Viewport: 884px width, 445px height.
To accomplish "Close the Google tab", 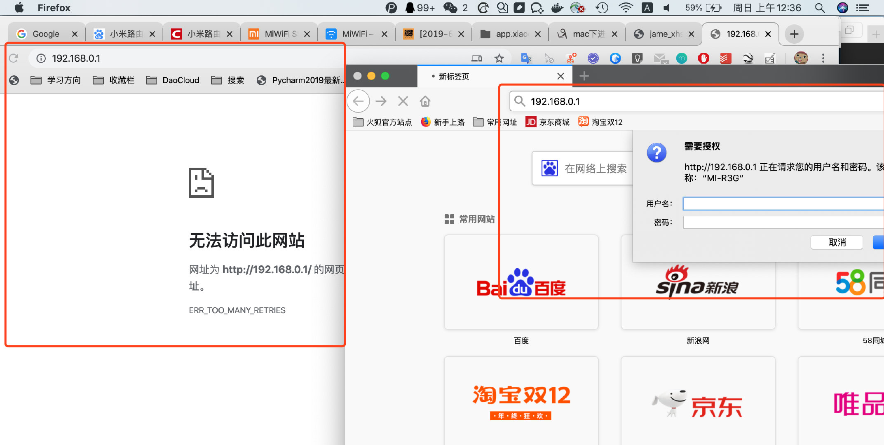I will [x=75, y=34].
